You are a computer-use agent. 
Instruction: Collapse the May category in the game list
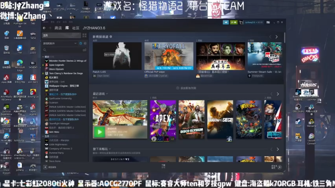click(x=43, y=136)
